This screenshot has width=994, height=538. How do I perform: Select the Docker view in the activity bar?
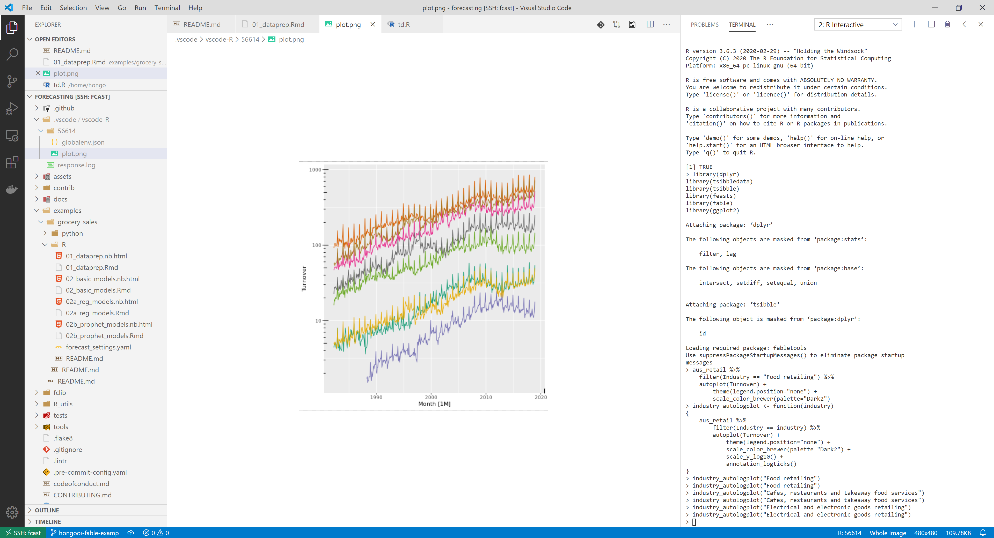pyautogui.click(x=12, y=189)
